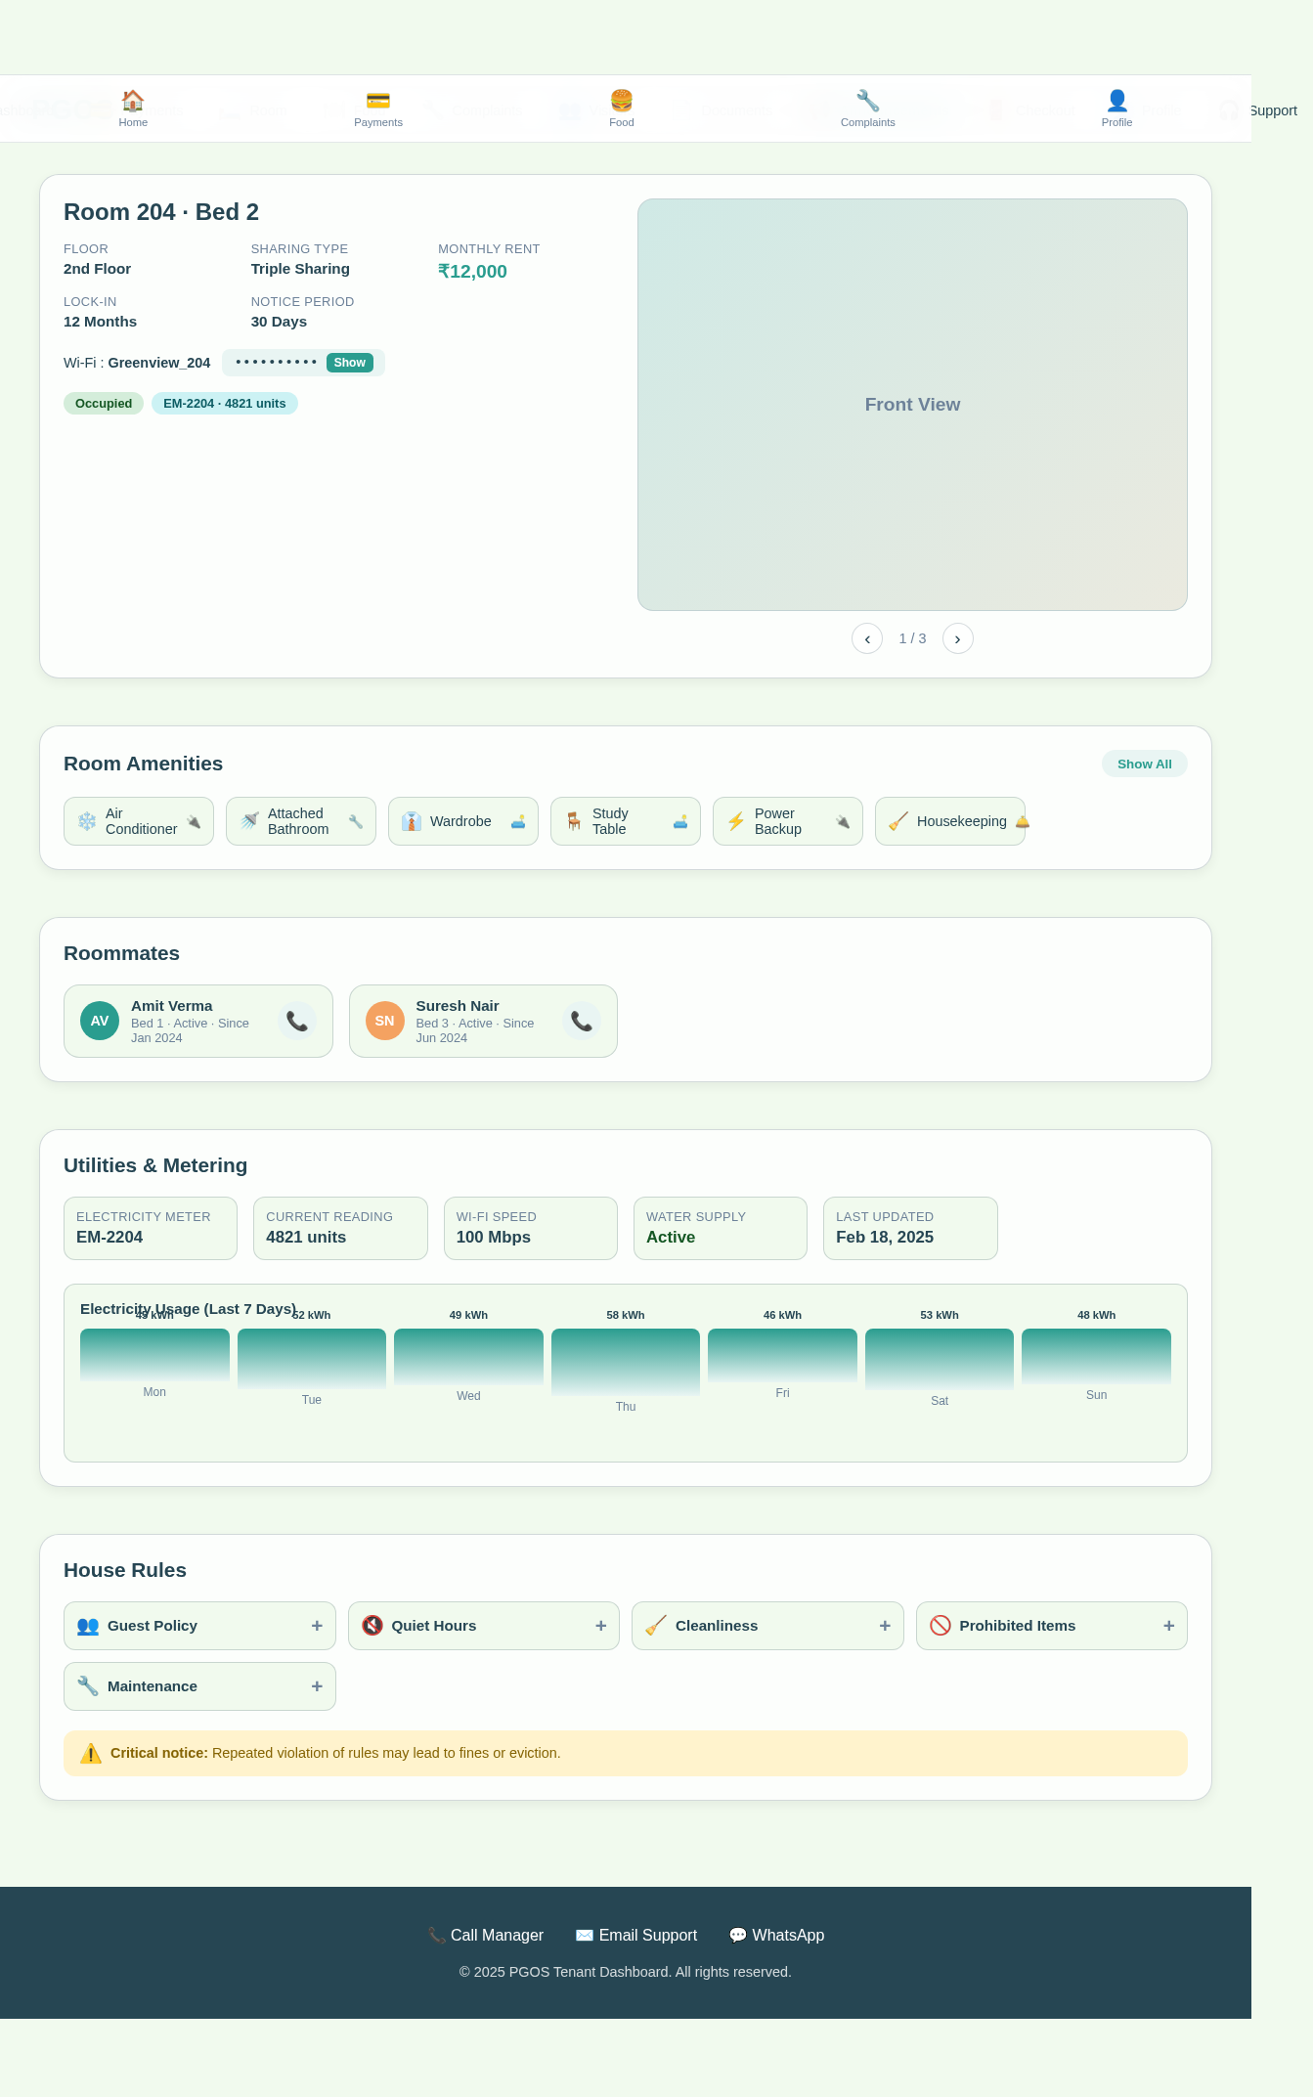Open WhatsApp support link
Image resolution: width=1313 pixels, height=2097 pixels.
[x=777, y=1936]
